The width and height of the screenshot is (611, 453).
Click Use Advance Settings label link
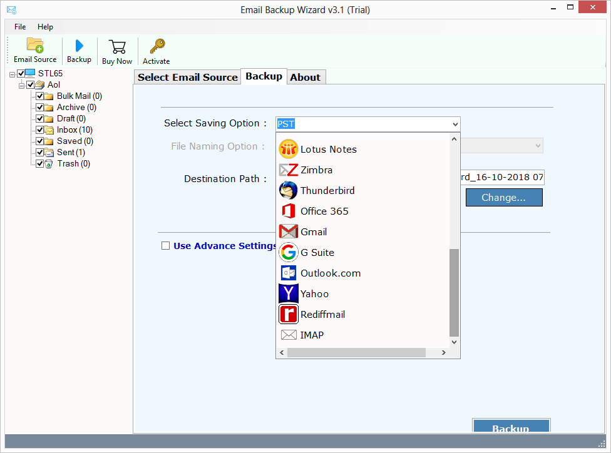(x=225, y=246)
